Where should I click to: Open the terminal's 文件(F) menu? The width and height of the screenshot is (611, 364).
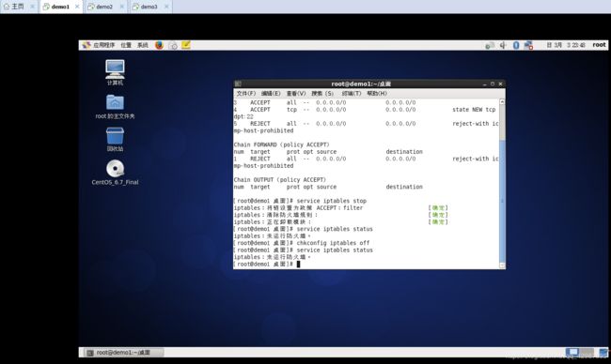pyautogui.click(x=246, y=93)
